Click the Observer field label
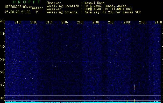 pos(54,3)
